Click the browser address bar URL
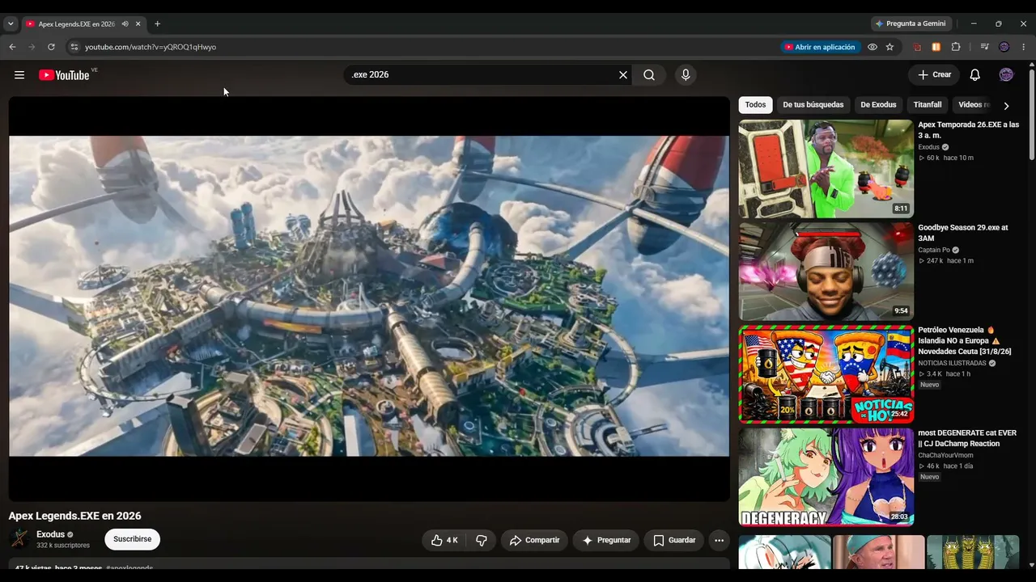Image resolution: width=1036 pixels, height=582 pixels. [x=151, y=47]
